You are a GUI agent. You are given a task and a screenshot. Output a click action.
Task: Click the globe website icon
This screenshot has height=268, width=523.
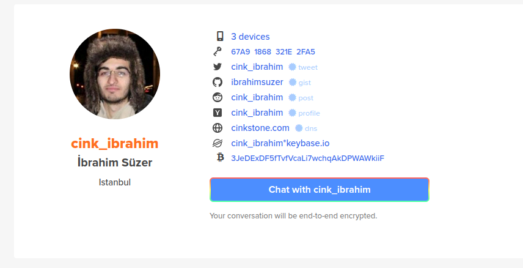click(218, 128)
